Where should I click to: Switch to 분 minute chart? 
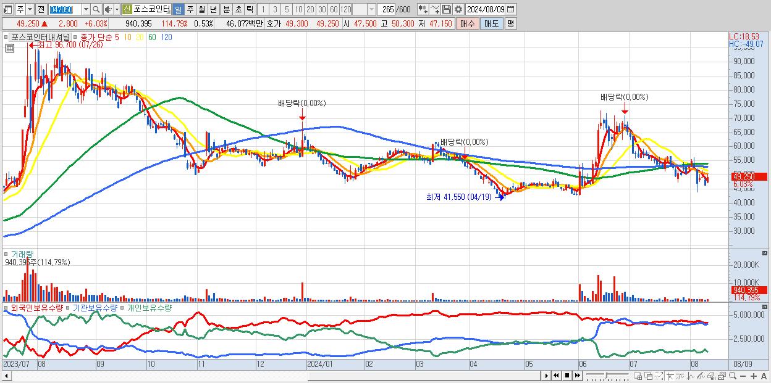[x=226, y=9]
